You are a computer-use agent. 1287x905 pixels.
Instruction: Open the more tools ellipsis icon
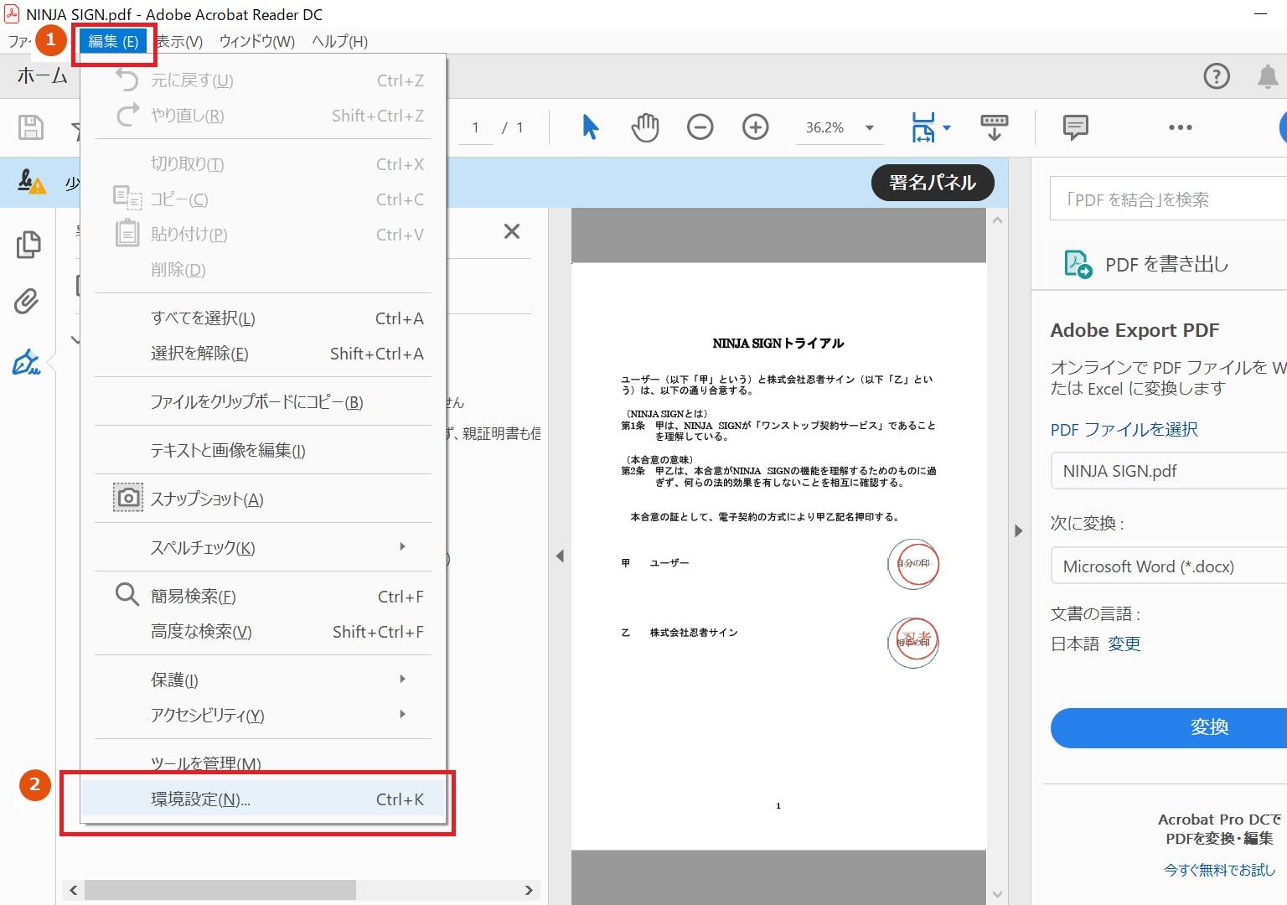1180,127
